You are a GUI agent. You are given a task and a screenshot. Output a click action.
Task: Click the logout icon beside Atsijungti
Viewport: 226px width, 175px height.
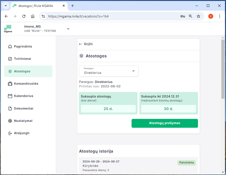pos(10,133)
